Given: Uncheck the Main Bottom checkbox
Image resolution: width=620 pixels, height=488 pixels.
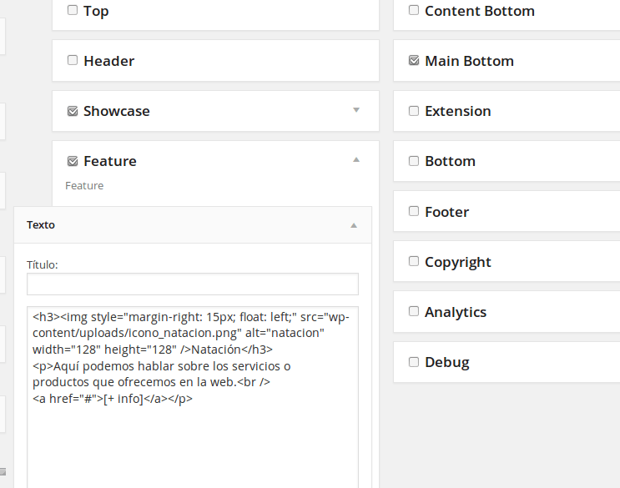Looking at the screenshot, I should click(414, 60).
